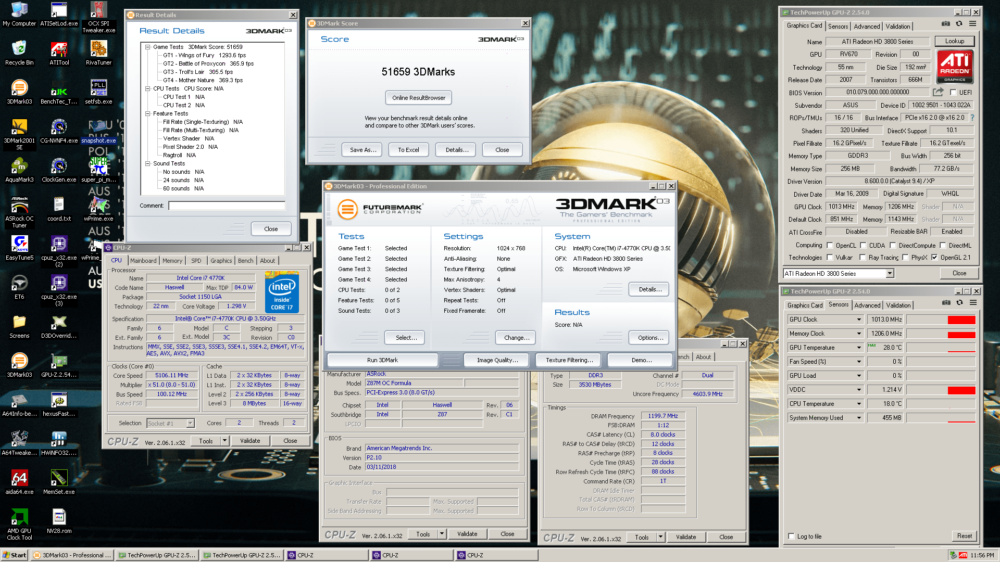Click Reset button in GPU-Z Sensors

(964, 536)
